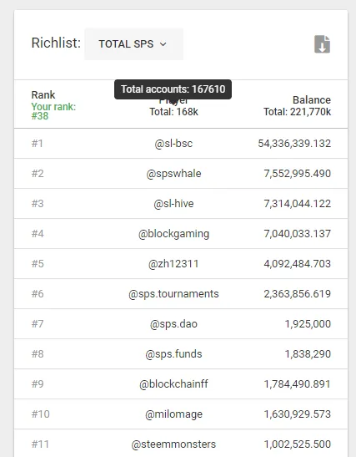This screenshot has width=356, height=457.
Task: Open player @blockchainff
Action: pyautogui.click(x=173, y=383)
